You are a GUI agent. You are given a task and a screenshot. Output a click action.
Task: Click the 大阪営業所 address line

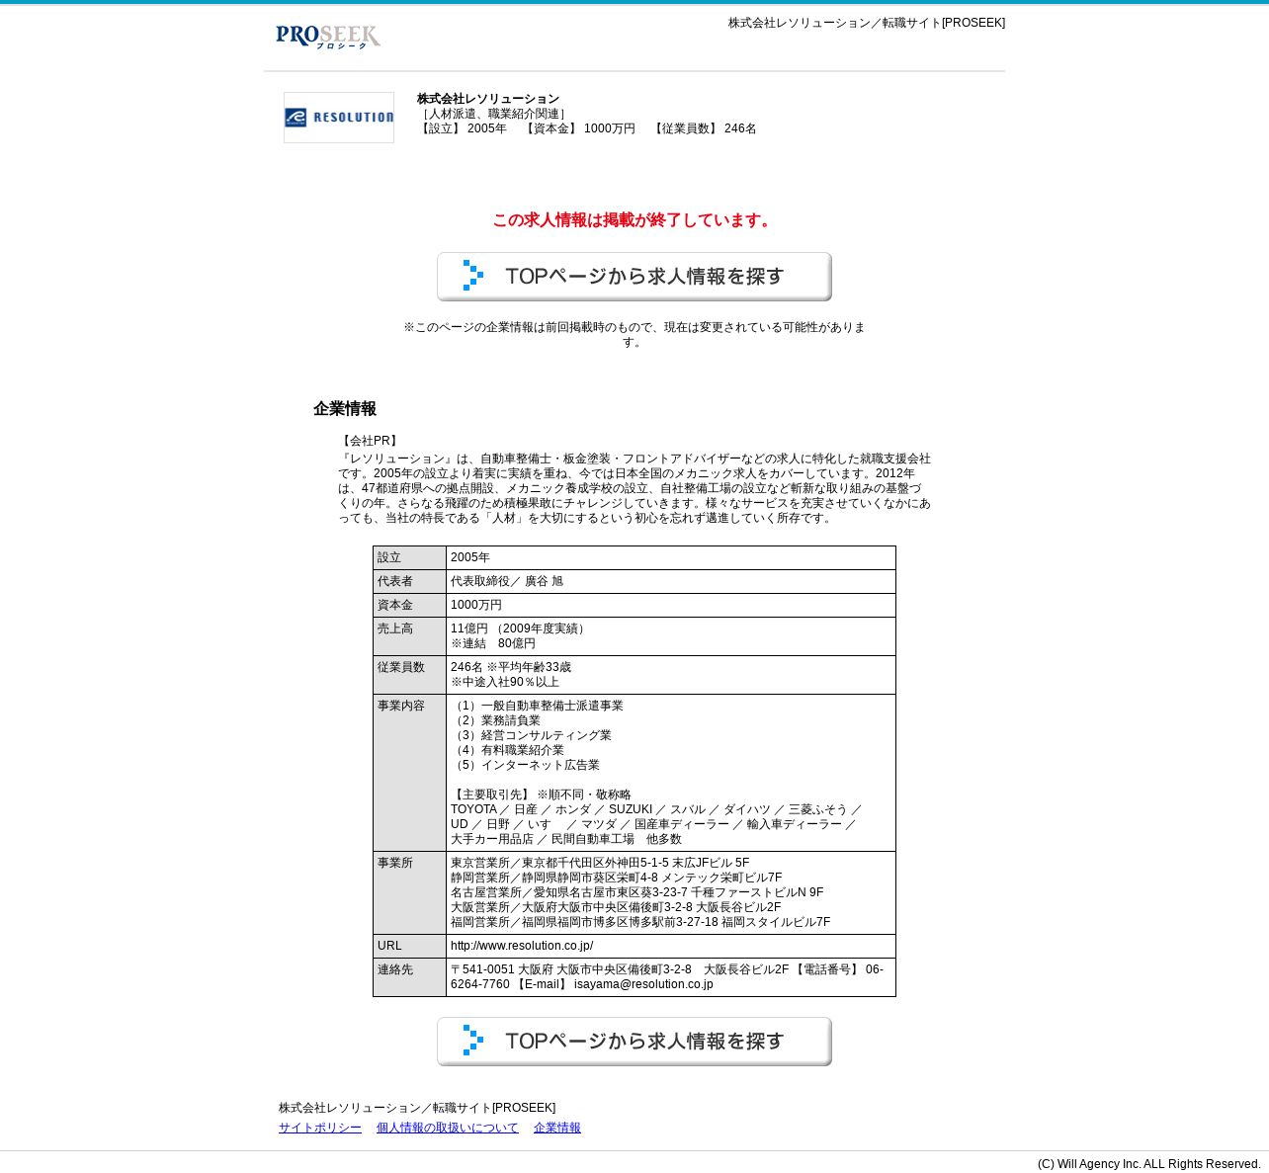pos(616,907)
